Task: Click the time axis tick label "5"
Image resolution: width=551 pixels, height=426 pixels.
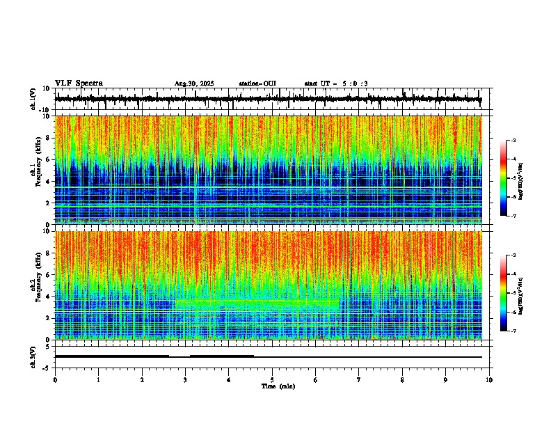Action: coord(272,380)
